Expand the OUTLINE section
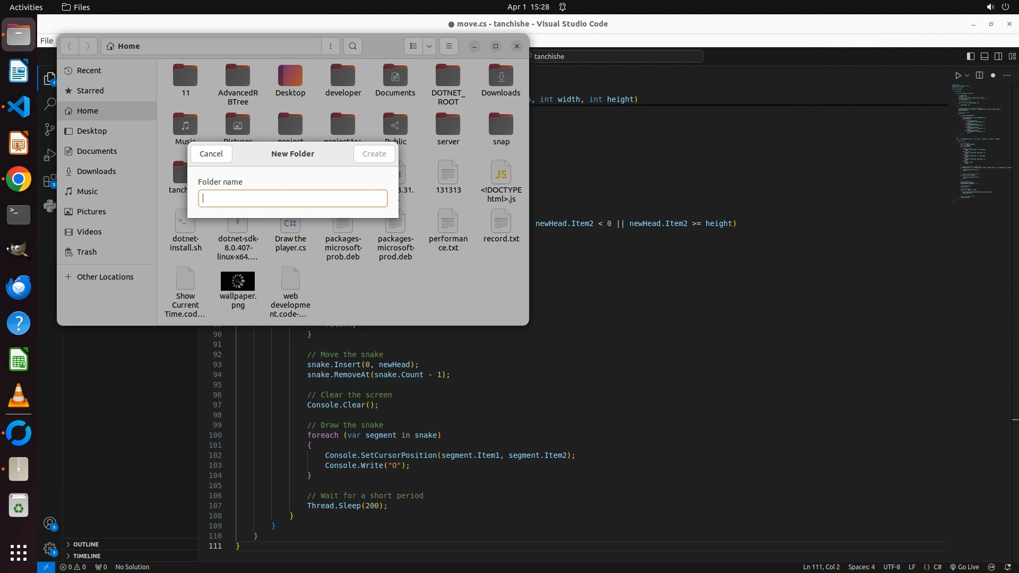The image size is (1019, 573). click(x=86, y=544)
